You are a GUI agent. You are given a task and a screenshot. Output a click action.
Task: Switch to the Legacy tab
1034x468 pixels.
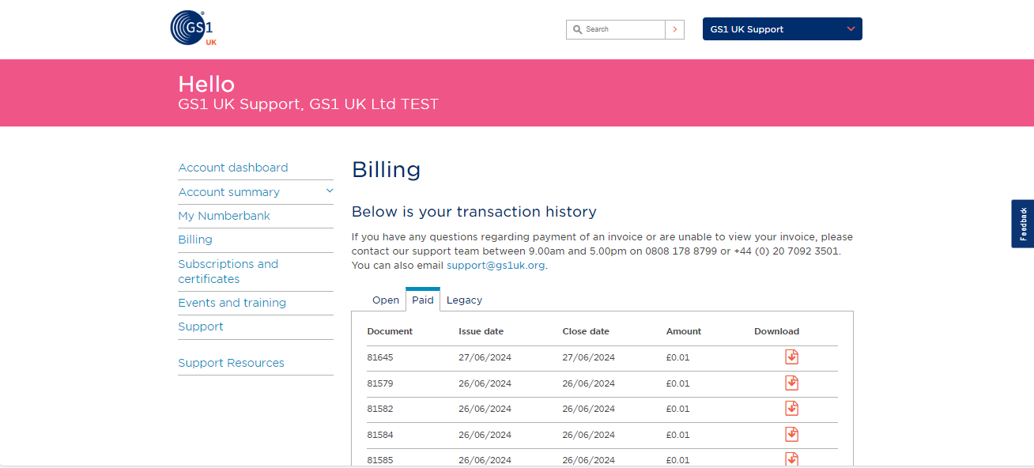point(464,300)
